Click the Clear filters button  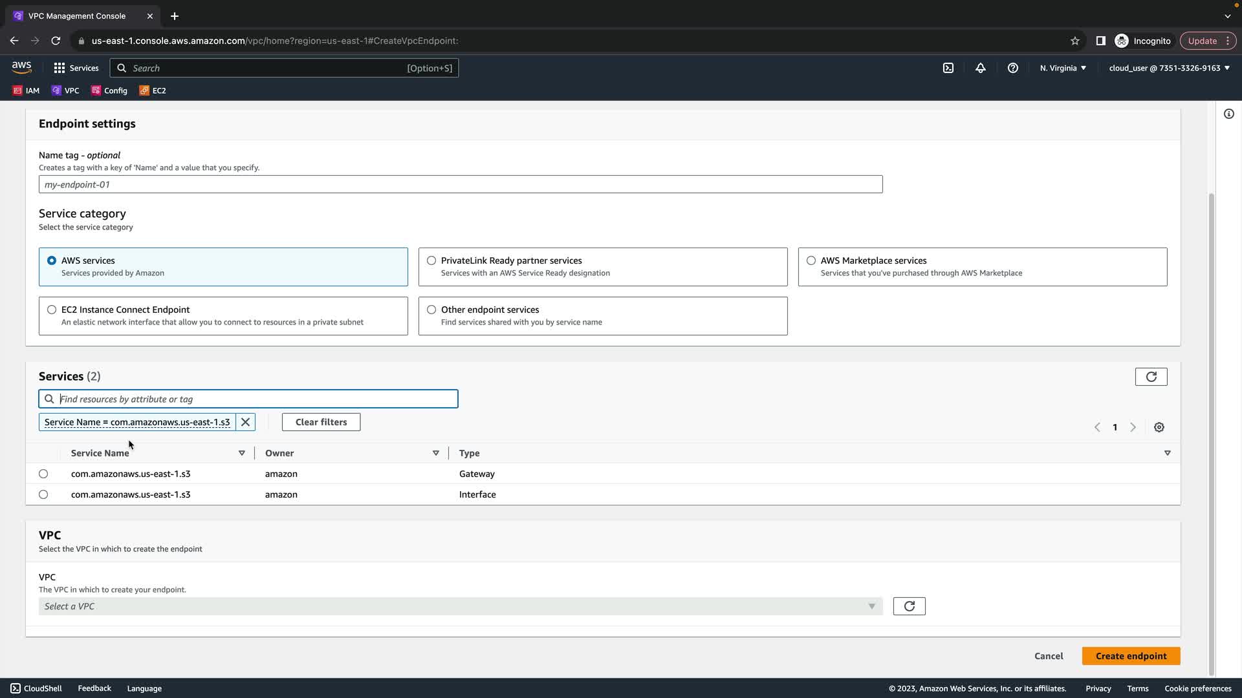[x=321, y=422]
